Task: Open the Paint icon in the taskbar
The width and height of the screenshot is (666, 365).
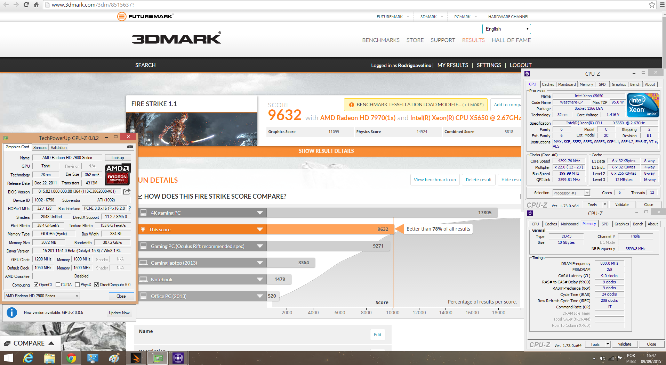Action: pyautogui.click(x=114, y=358)
